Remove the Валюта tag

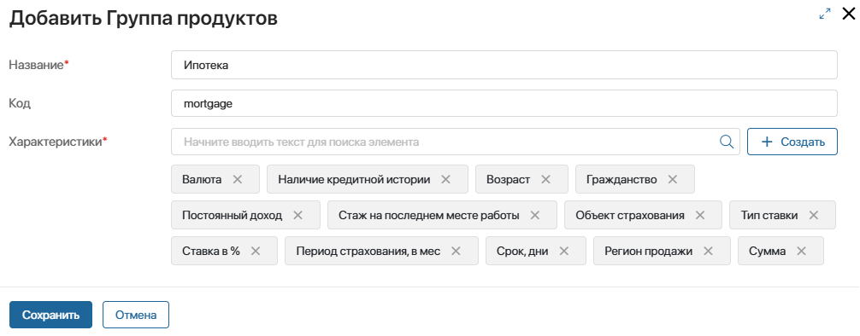tap(238, 179)
